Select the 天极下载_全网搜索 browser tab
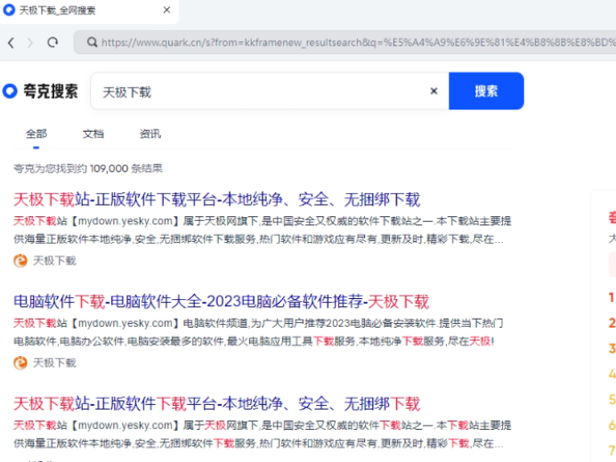Viewport: 616px width, 462px height. 88,11
